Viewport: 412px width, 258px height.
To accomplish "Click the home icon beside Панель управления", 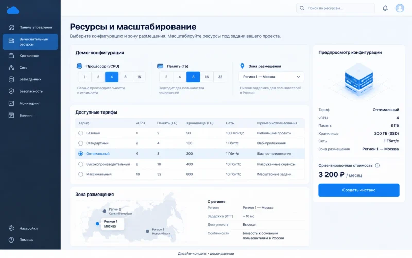I will click(11, 27).
